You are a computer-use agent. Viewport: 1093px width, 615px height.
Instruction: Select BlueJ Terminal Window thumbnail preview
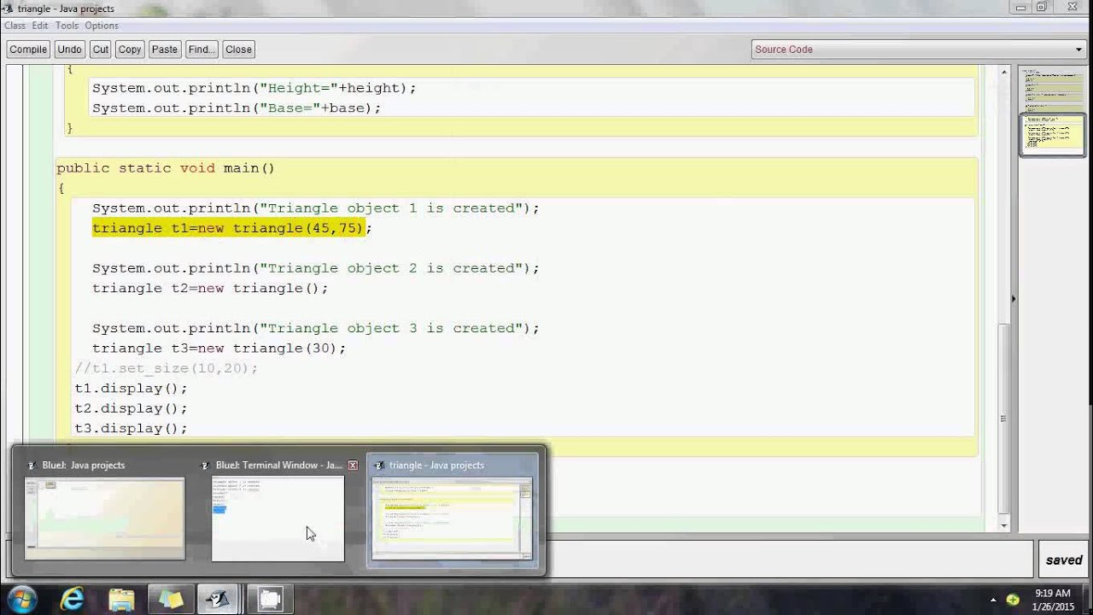coord(278,519)
